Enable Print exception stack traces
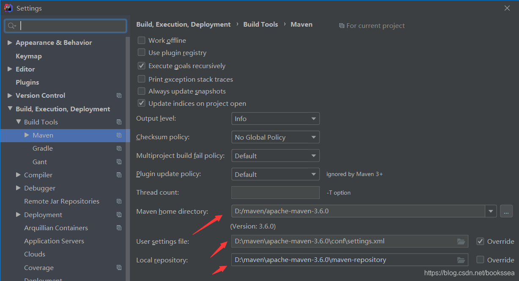519x281 pixels. point(141,79)
